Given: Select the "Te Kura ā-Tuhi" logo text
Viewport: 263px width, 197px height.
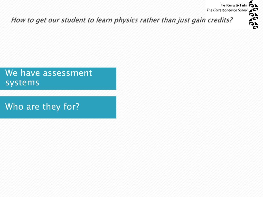Looking at the screenshot, I should pyautogui.click(x=234, y=5).
